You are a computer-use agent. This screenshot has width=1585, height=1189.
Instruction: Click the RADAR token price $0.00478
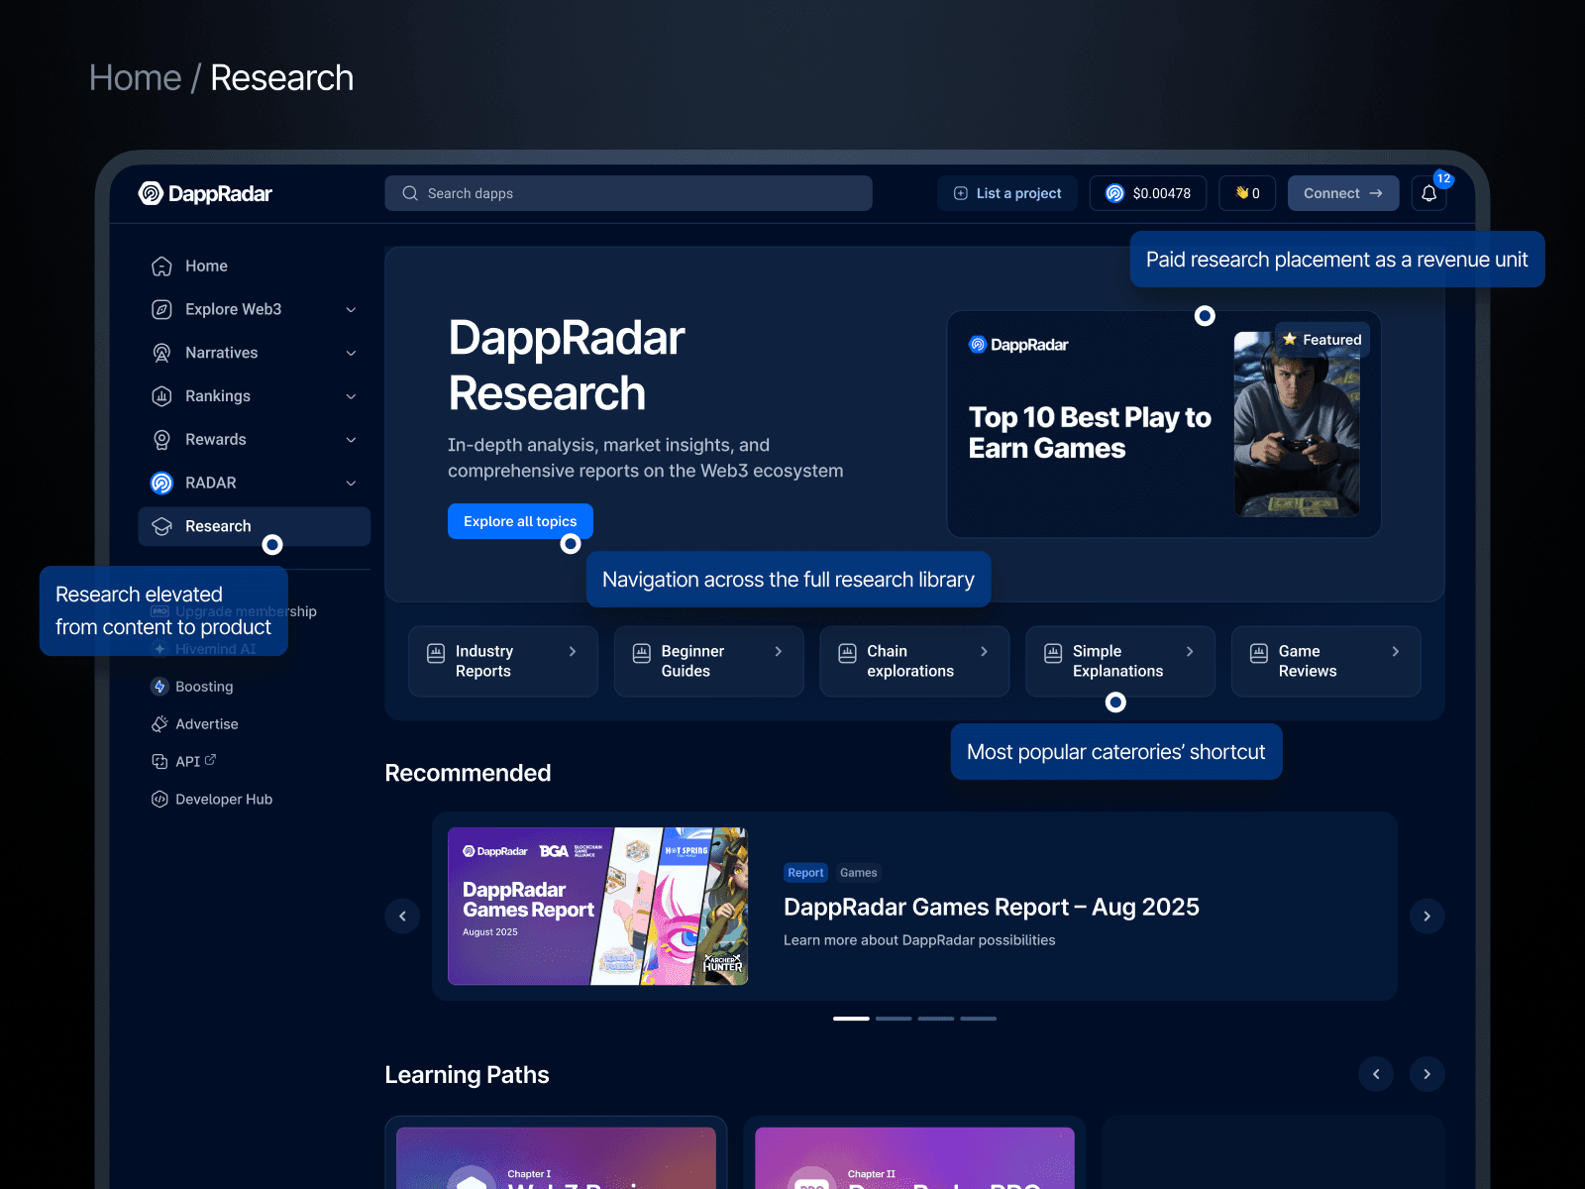click(1148, 193)
